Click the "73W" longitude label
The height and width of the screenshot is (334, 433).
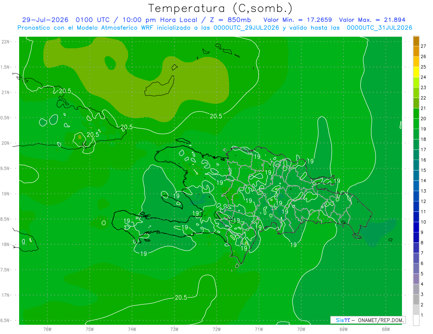174,329
